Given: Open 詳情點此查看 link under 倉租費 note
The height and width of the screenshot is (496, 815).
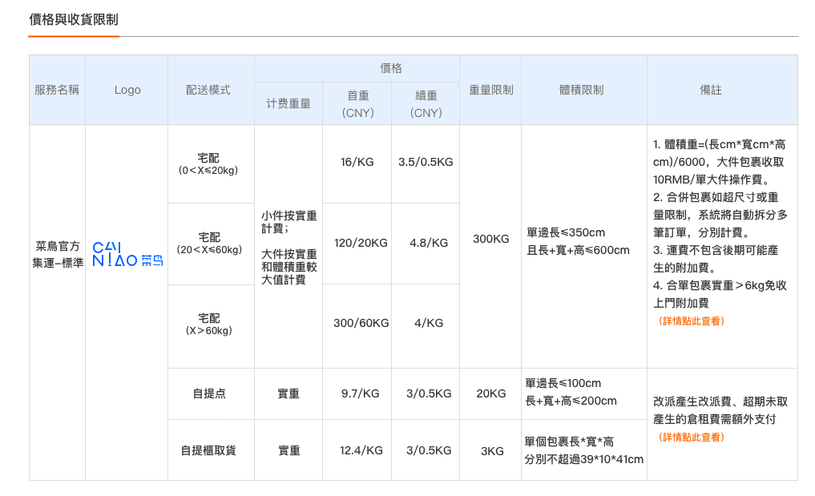Looking at the screenshot, I should click(x=691, y=438).
